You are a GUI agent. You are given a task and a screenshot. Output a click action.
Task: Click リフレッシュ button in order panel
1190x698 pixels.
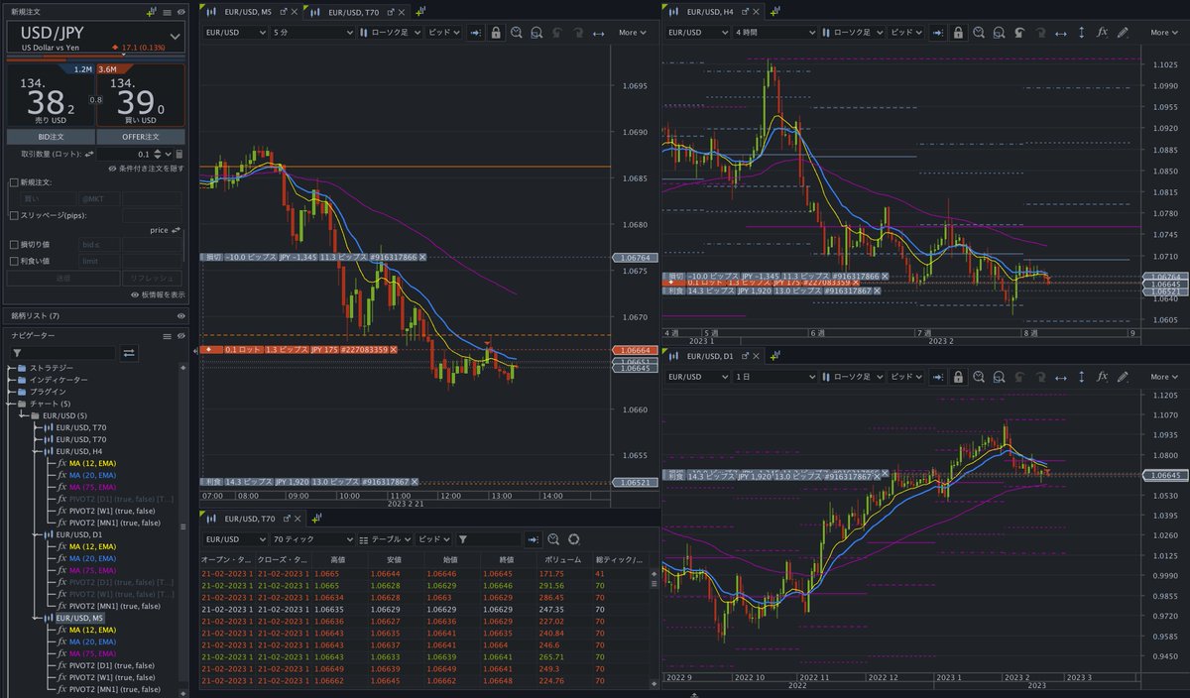tap(153, 279)
